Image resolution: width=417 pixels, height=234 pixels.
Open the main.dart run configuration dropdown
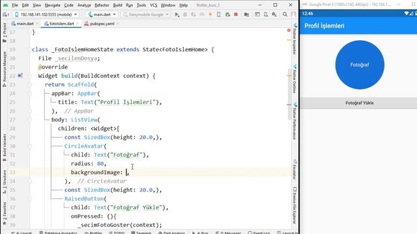(102, 14)
